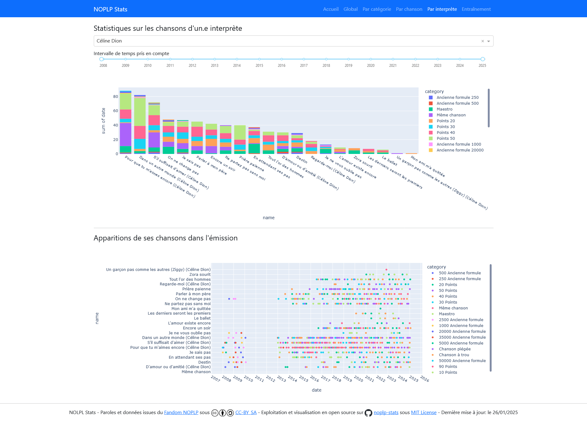Click the bar chart legend scrollbar

pyautogui.click(x=489, y=108)
